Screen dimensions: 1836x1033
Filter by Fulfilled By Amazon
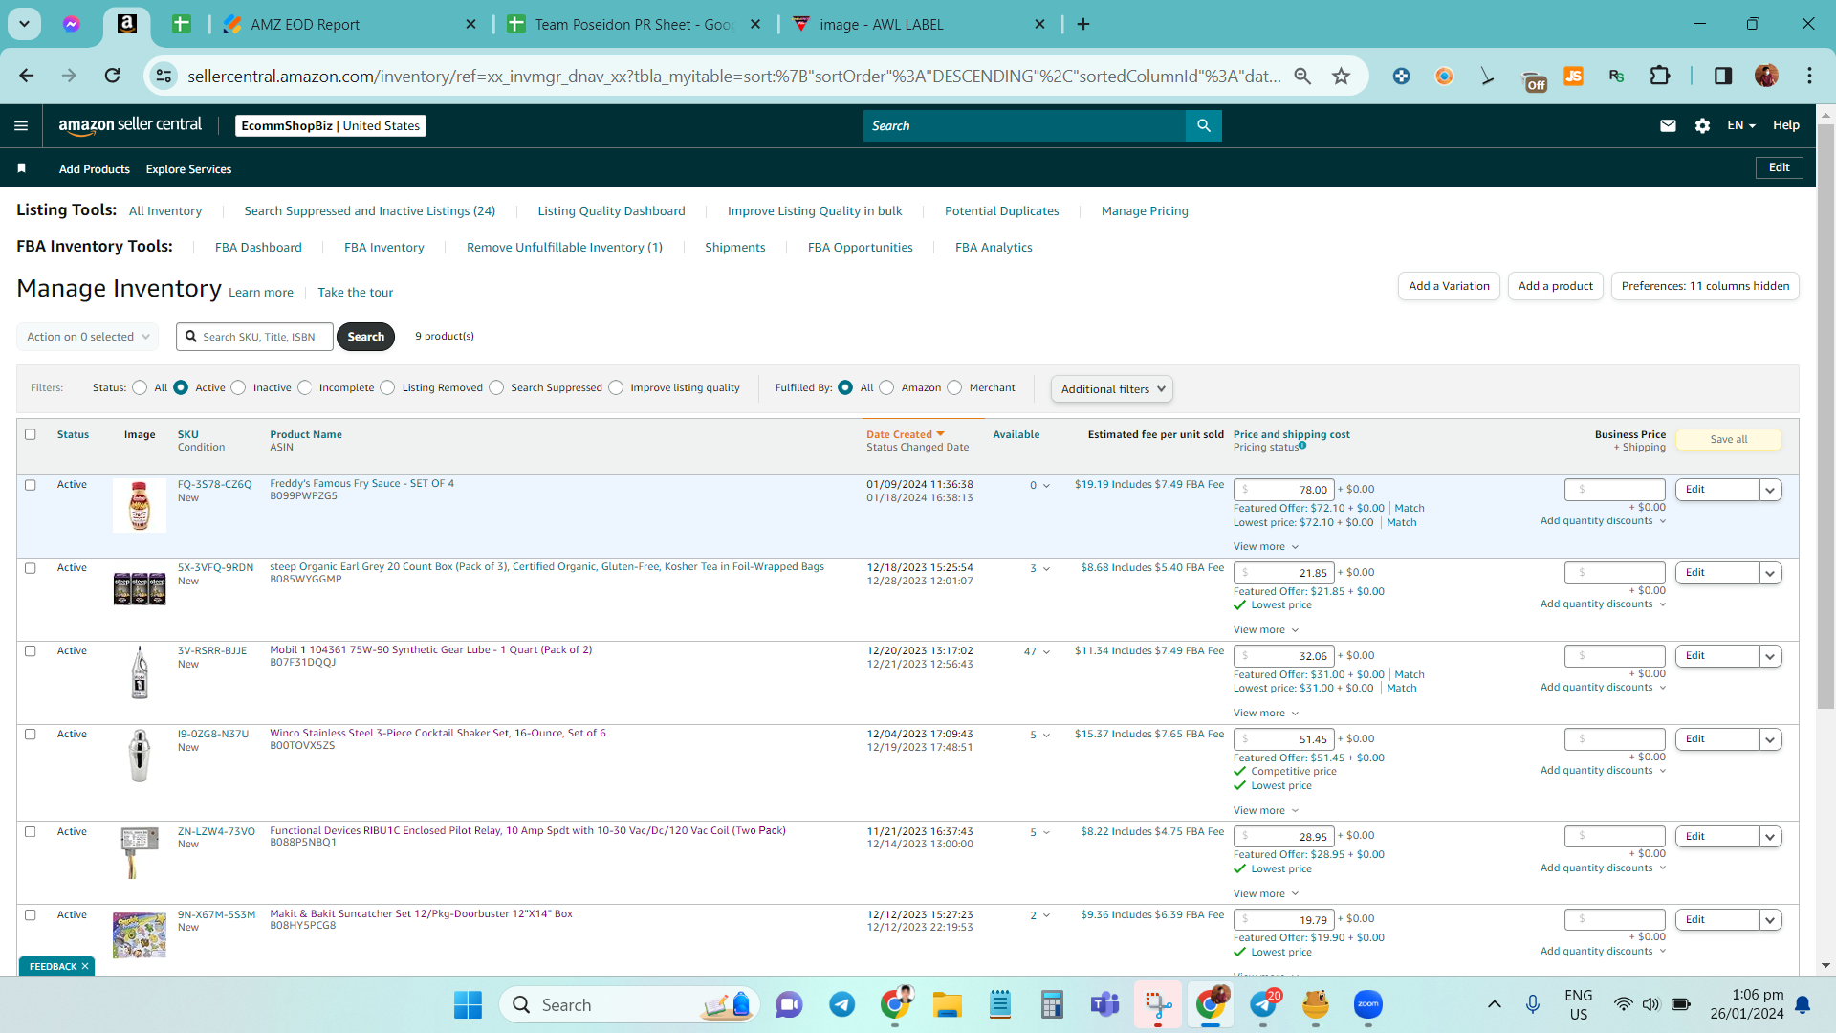pyautogui.click(x=886, y=387)
